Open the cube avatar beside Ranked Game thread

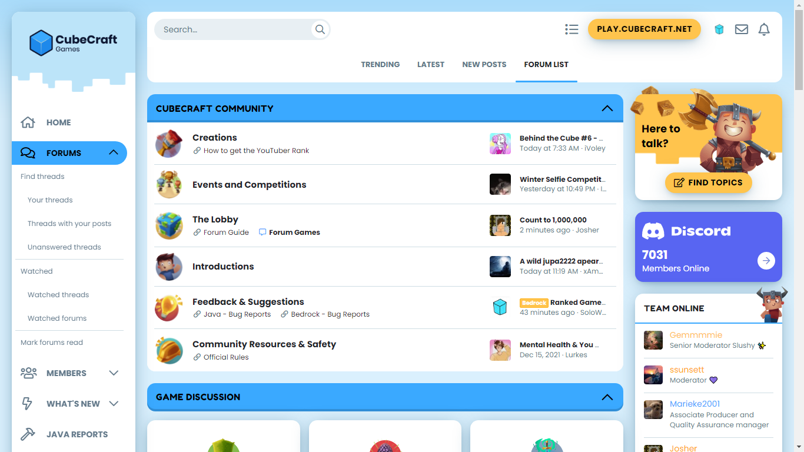(500, 307)
